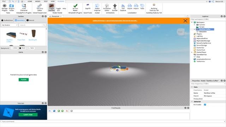Open the Marketplace tab in Toolbox
The image size is (226, 127).
pos(7,20)
